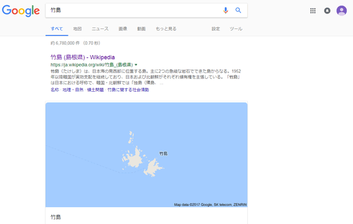The height and width of the screenshot is (224, 353).
Task: Open the 竹島に関する社会情勢 sitelink
Action: point(128,90)
